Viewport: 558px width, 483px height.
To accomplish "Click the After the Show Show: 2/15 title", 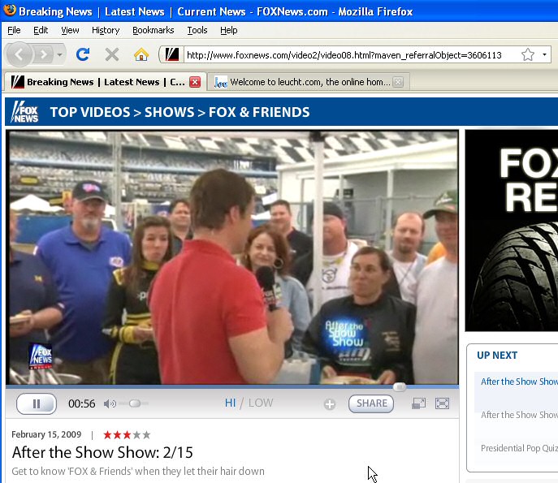I will coord(102,452).
